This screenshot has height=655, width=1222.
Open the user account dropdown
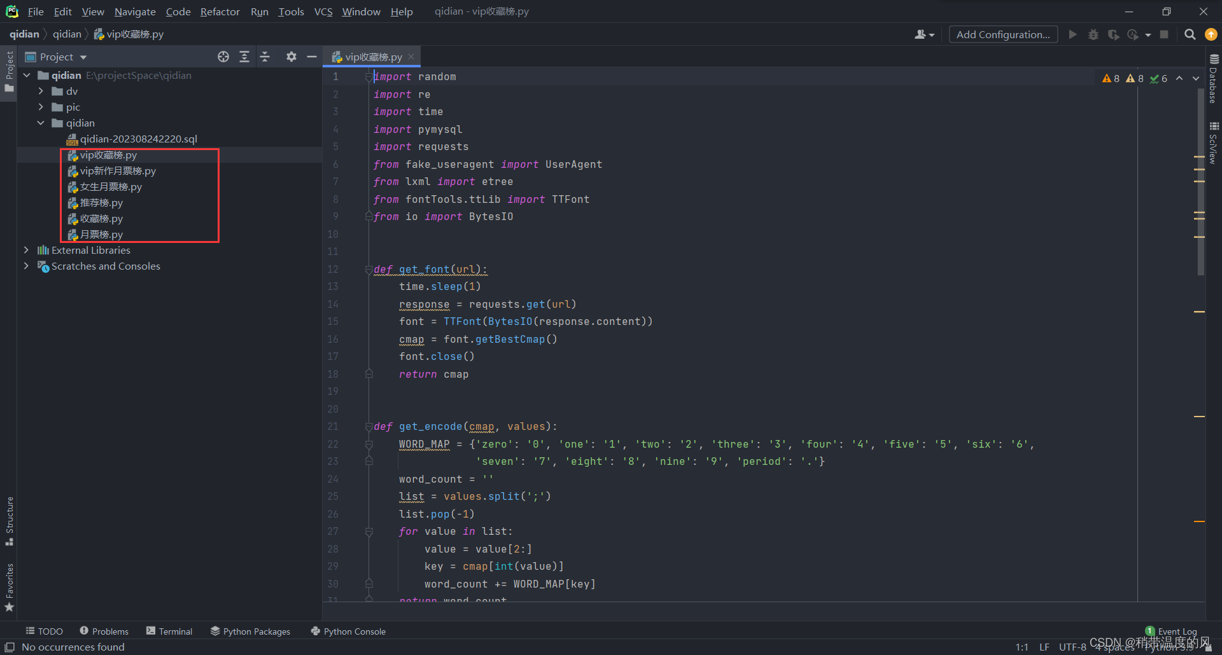[924, 34]
